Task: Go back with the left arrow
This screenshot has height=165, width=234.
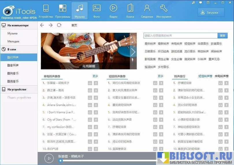Action: coord(42,25)
